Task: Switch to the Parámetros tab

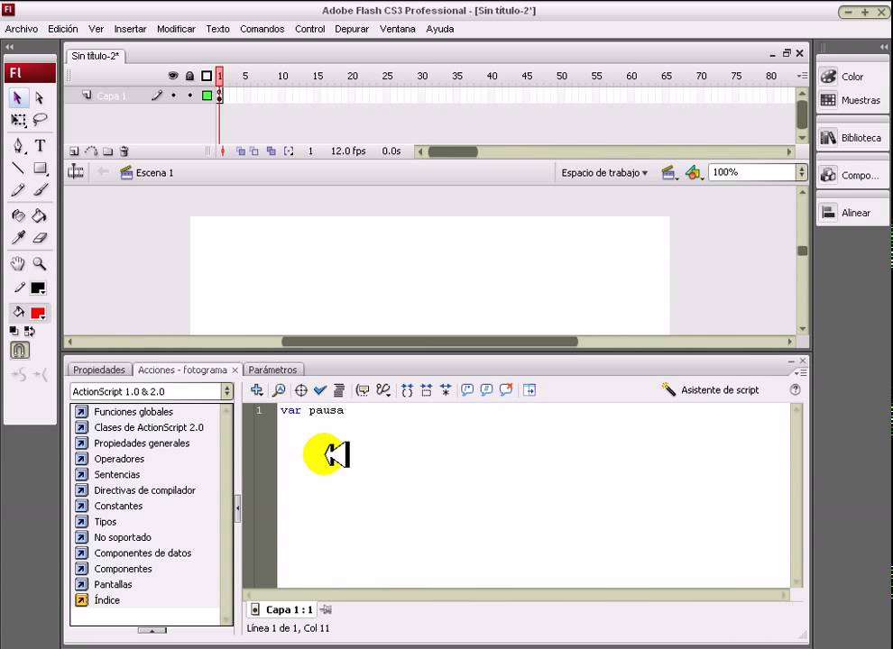Action: pyautogui.click(x=272, y=370)
